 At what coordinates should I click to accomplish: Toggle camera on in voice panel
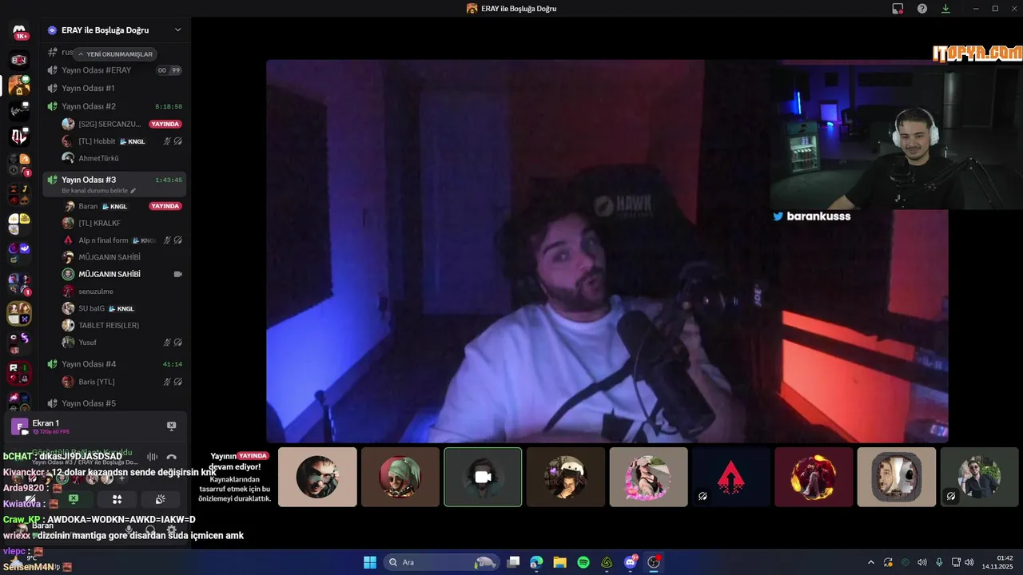point(30,499)
